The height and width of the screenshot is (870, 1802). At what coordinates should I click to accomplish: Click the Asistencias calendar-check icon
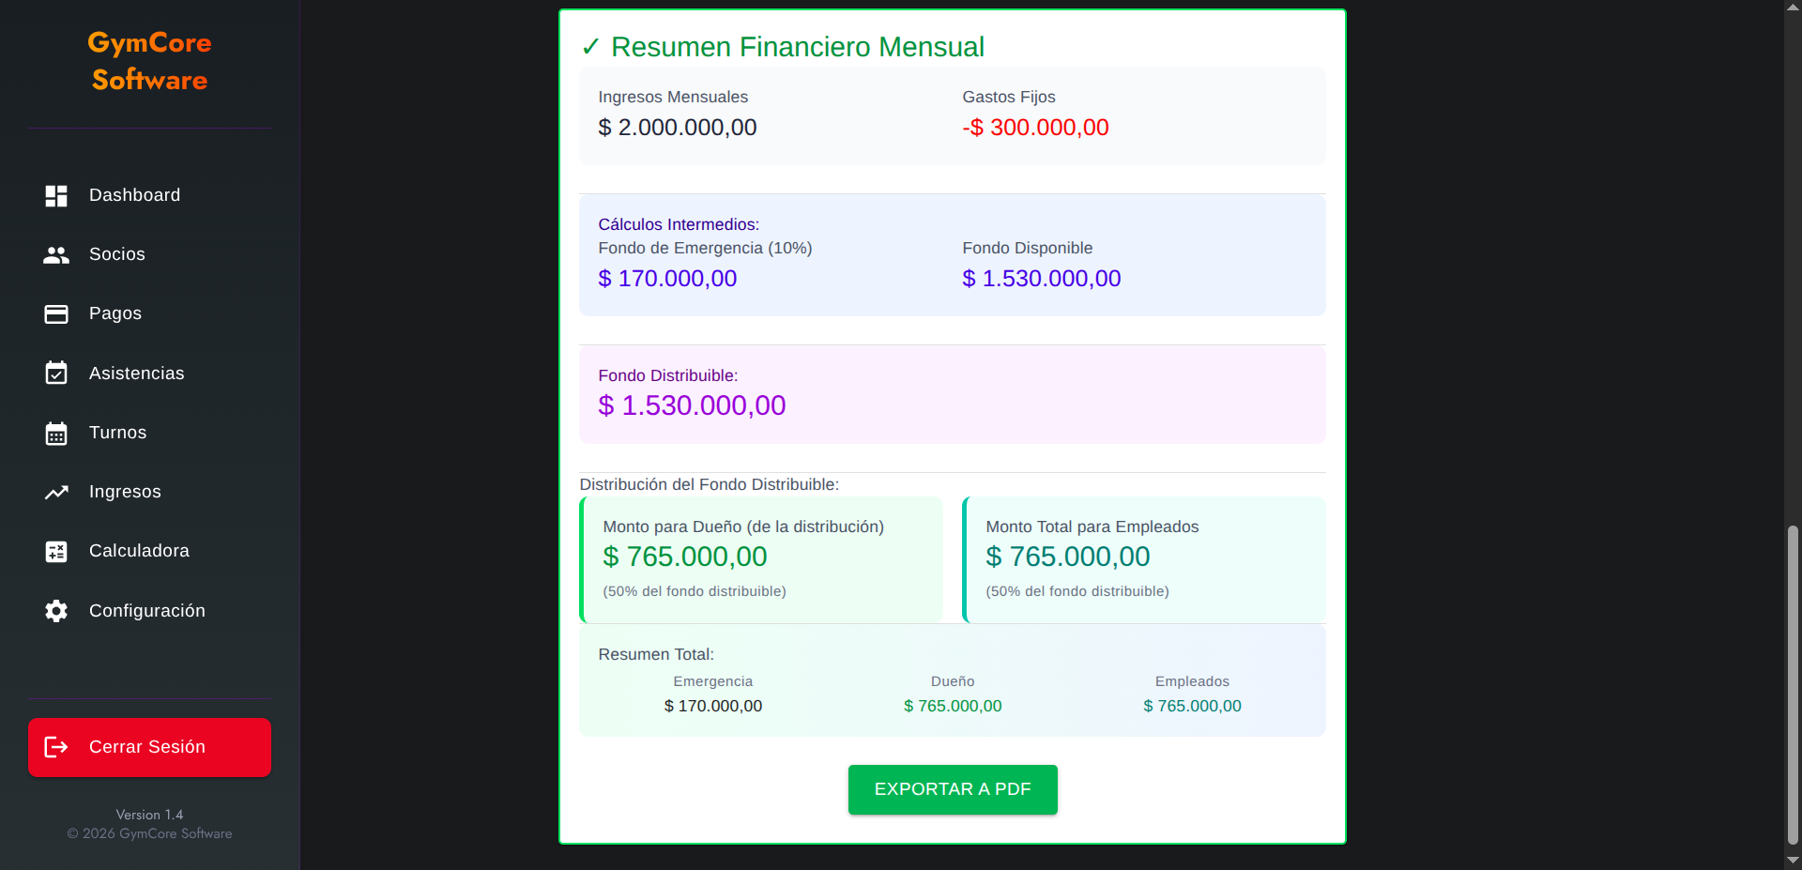(56, 373)
